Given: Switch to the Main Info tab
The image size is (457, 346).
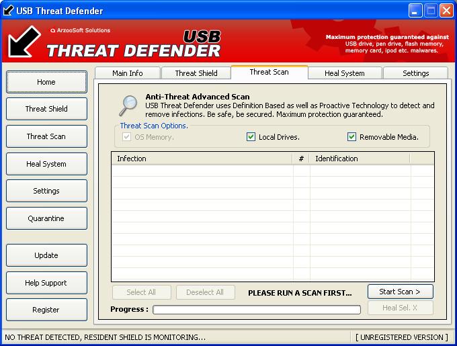Looking at the screenshot, I should click(128, 73).
